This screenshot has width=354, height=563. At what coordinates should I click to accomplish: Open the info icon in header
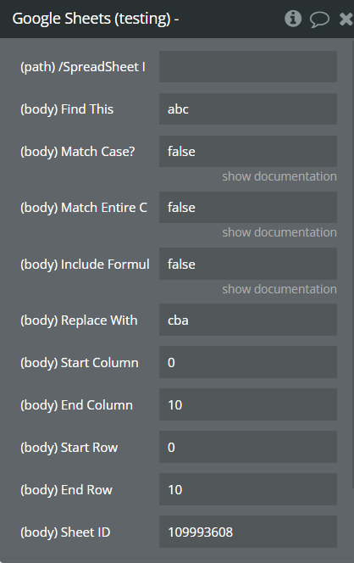[293, 19]
